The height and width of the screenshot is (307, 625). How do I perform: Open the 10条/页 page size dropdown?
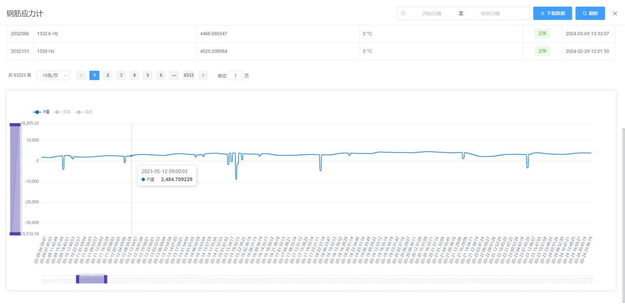53,76
